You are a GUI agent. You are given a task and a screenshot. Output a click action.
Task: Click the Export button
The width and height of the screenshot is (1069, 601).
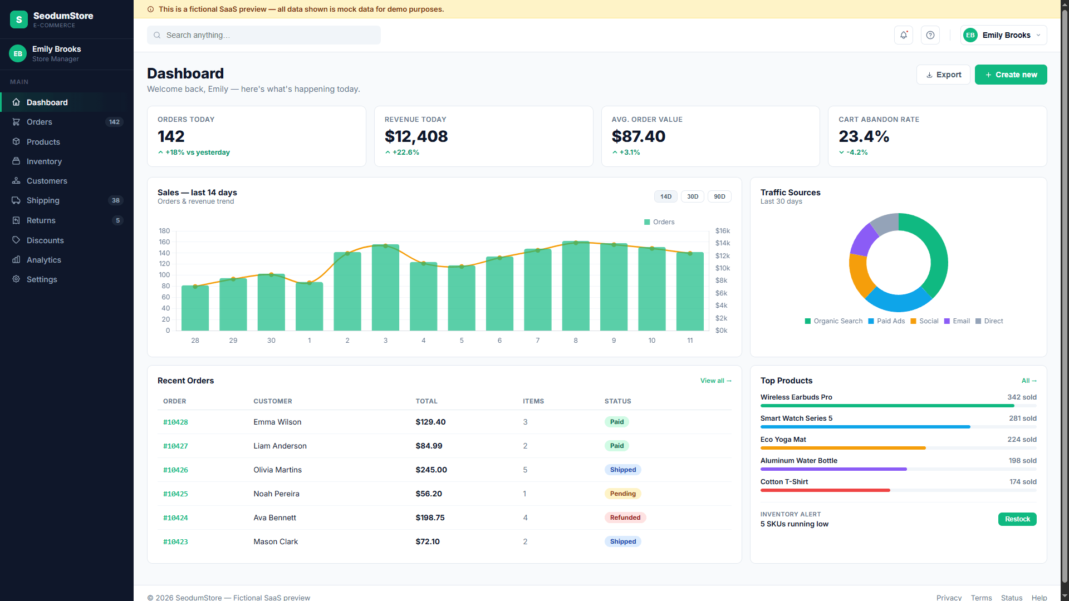coord(943,75)
